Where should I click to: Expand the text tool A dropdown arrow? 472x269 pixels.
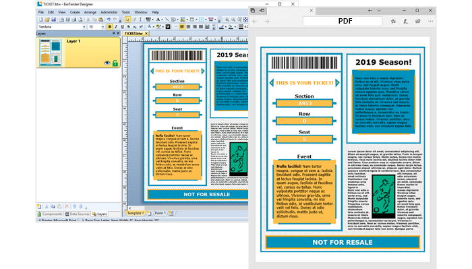(x=162, y=20)
